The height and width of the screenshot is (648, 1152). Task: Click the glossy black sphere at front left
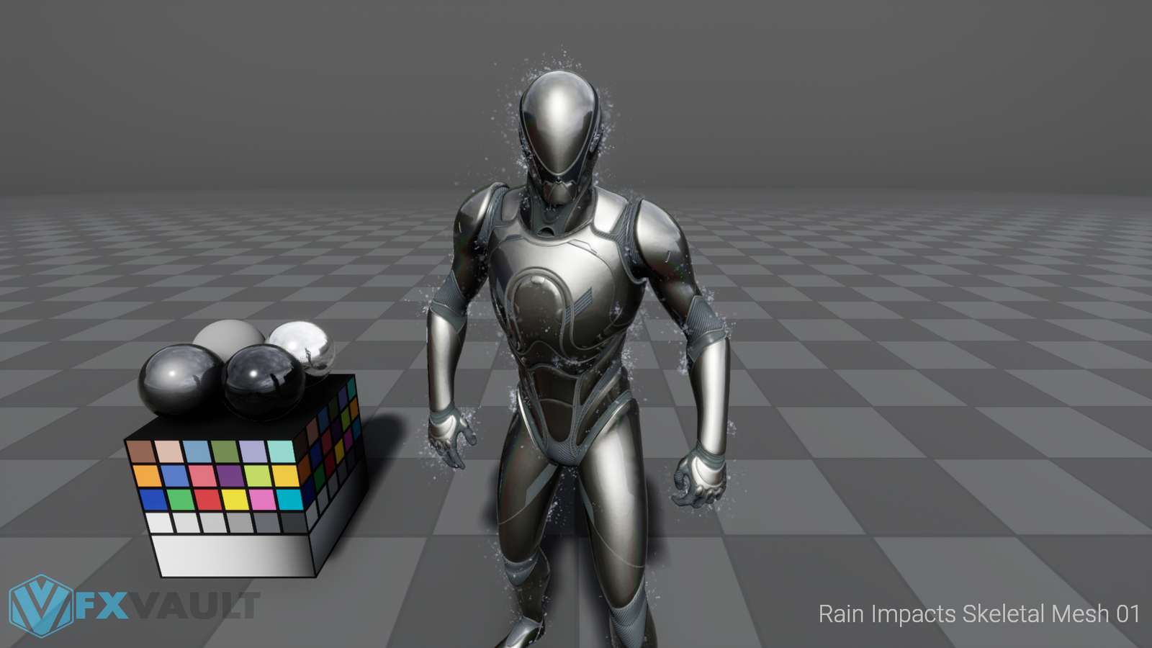point(180,380)
